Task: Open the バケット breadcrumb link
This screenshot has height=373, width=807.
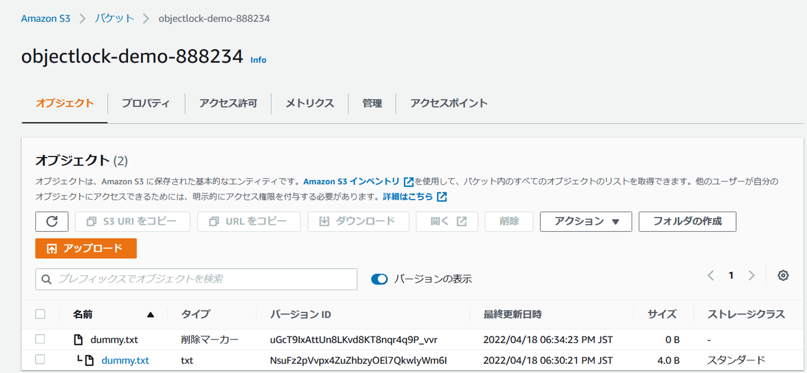Action: click(114, 18)
